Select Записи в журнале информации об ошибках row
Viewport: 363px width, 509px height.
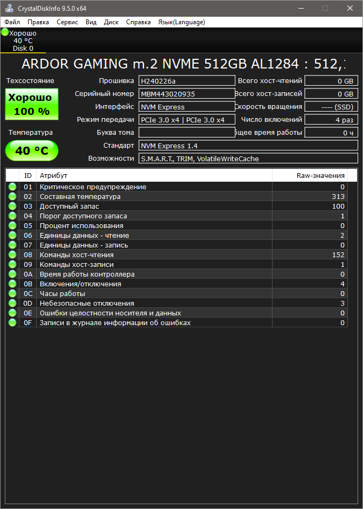pos(177,322)
